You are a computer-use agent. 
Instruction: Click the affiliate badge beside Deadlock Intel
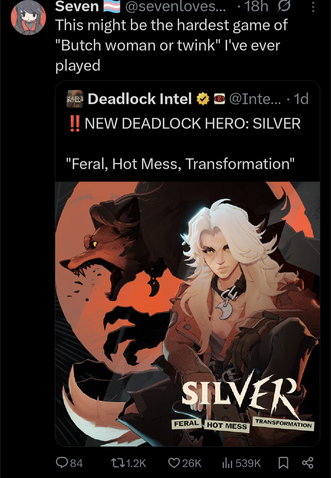(219, 99)
